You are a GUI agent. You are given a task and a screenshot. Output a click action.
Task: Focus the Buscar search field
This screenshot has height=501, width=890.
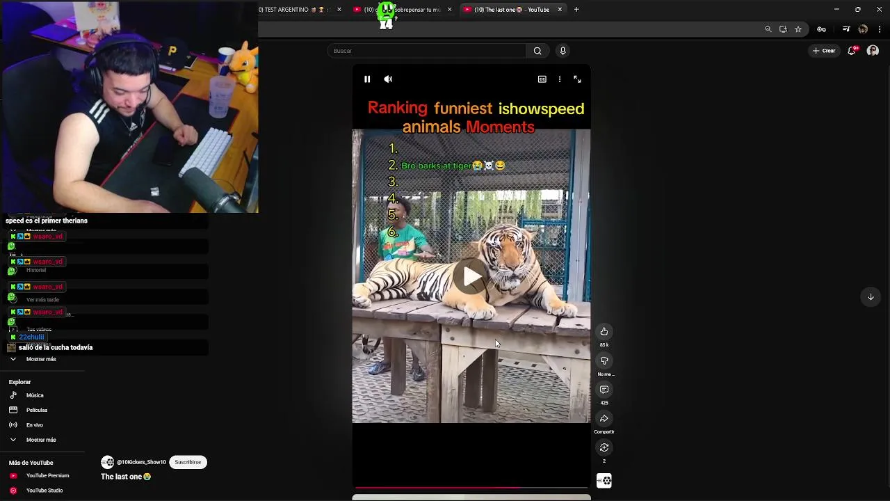pyautogui.click(x=427, y=51)
